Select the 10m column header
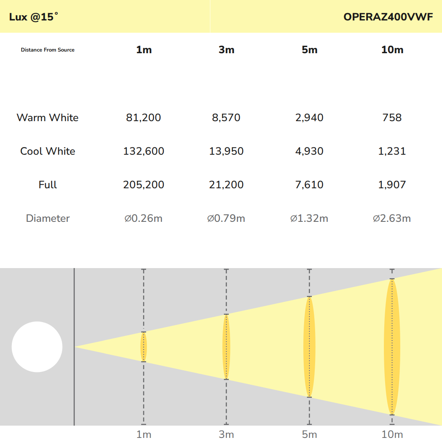 (x=392, y=50)
